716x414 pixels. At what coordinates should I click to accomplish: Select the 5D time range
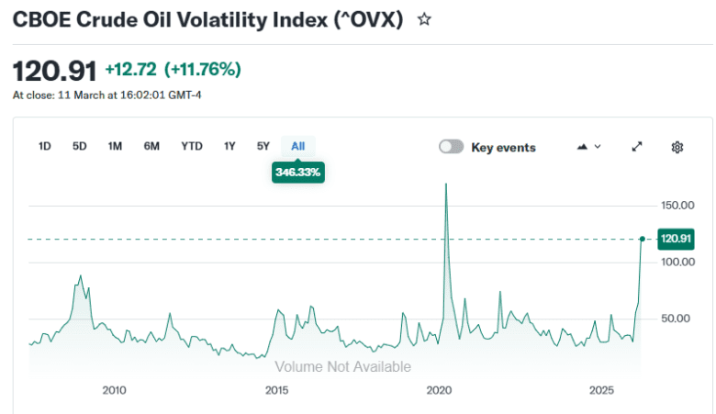[80, 146]
